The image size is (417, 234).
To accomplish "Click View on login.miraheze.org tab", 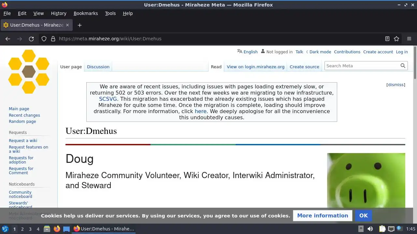I will coord(255,67).
